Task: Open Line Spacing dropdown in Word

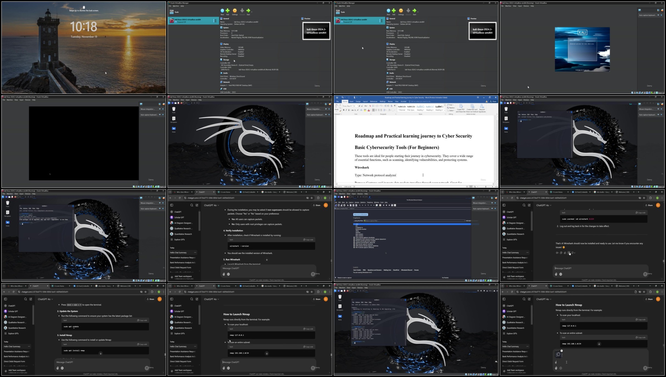Action: point(385,110)
